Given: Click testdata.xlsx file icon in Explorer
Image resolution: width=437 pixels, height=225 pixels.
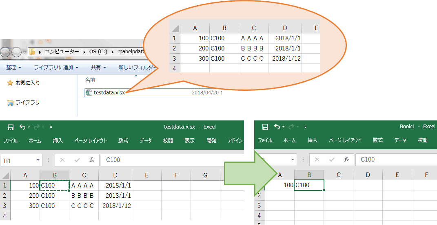Looking at the screenshot, I should (x=89, y=93).
